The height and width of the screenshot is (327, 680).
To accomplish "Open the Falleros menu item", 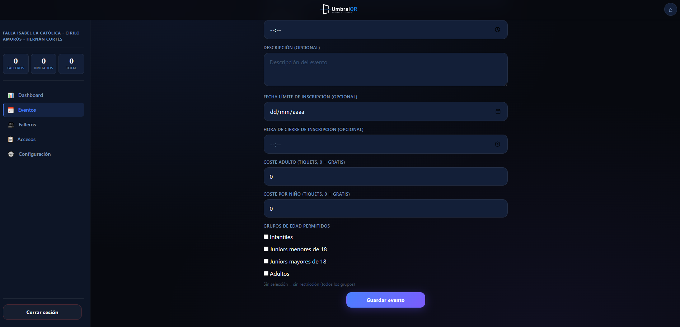I will [43, 125].
